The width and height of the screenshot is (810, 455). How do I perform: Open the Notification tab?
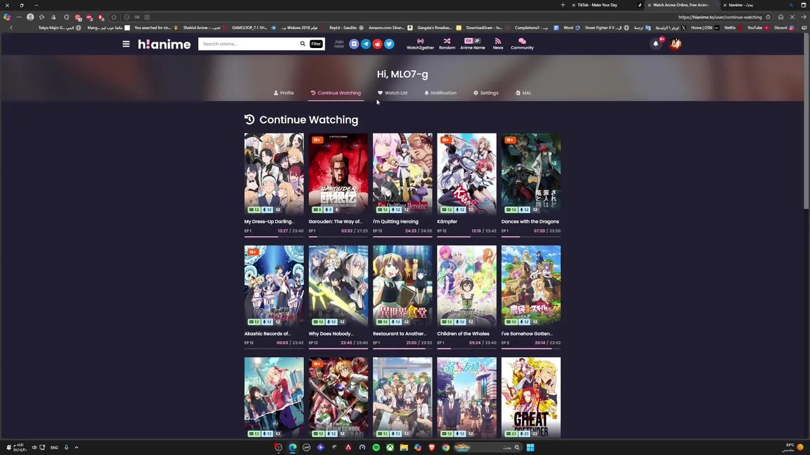click(440, 93)
